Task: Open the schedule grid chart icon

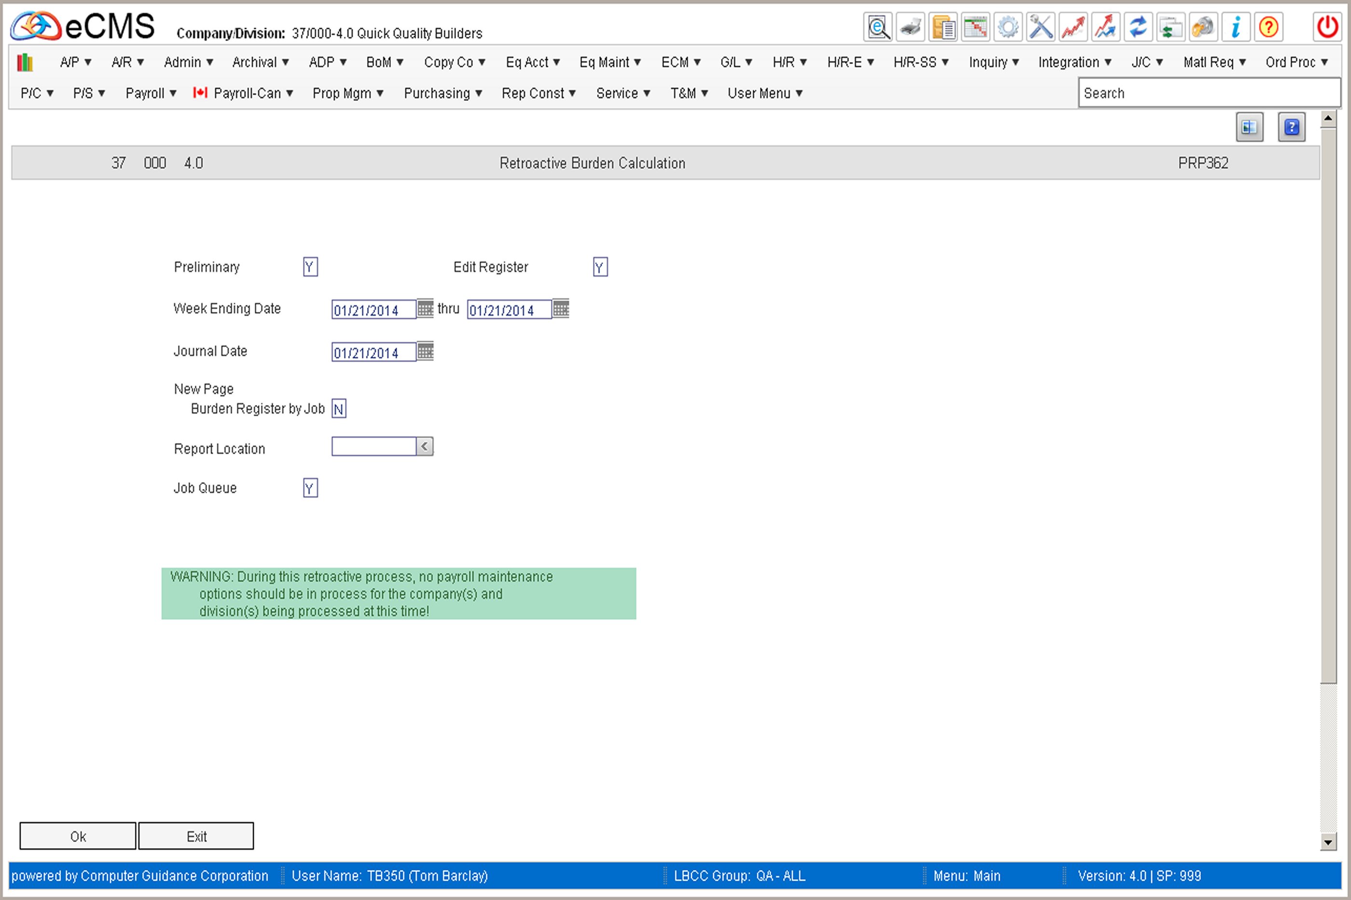Action: pyautogui.click(x=975, y=27)
